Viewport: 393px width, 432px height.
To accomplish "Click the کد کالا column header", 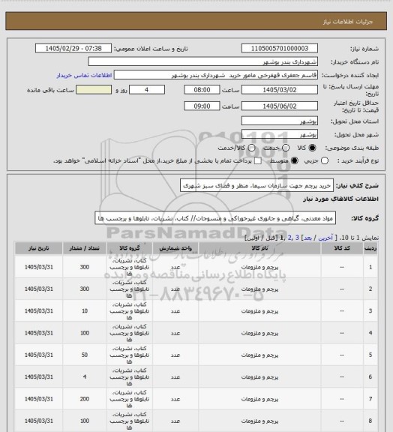I will tap(342, 248).
